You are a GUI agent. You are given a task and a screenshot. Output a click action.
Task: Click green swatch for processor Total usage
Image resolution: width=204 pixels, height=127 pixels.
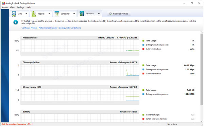(x=143, y=41)
